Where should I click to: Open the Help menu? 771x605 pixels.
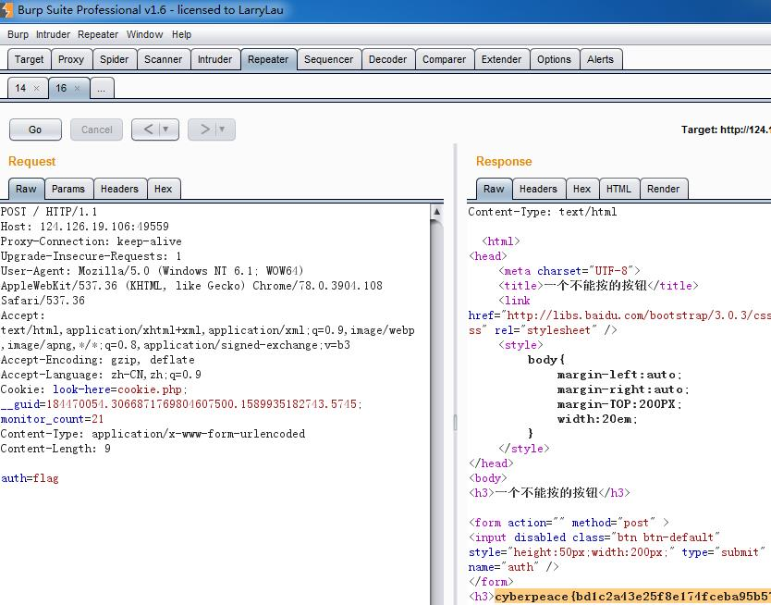tap(181, 34)
